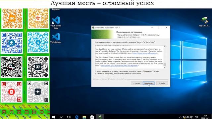Open the gnu.org/licenses link in the license text
The height and width of the screenshot is (119, 212).
click(x=144, y=53)
